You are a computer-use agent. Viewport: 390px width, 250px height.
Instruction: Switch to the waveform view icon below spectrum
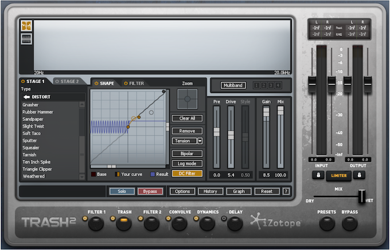pyautogui.click(x=26, y=39)
